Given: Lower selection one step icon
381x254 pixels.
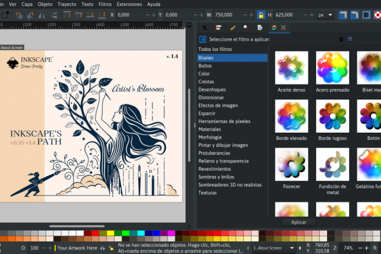Looking at the screenshot, I should click(90, 15).
